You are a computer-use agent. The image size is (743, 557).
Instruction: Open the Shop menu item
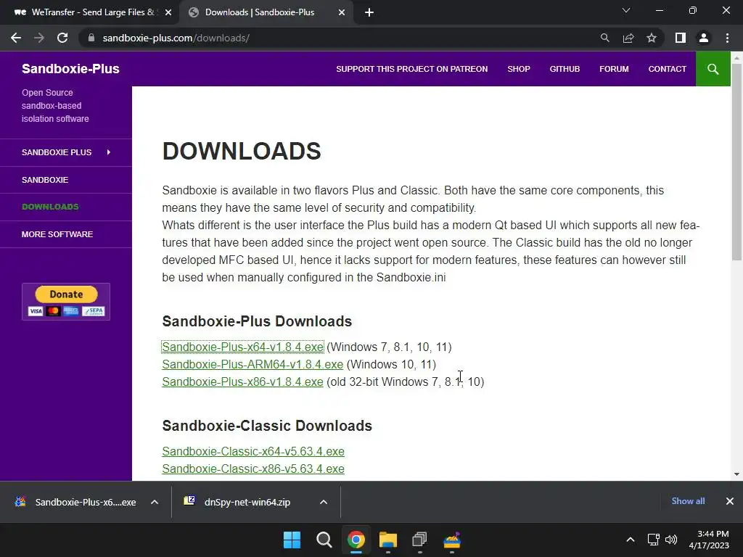pos(518,69)
